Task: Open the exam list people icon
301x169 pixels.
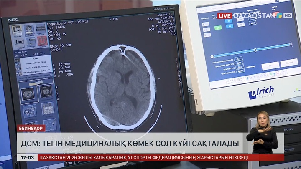Action: pos(48,109)
